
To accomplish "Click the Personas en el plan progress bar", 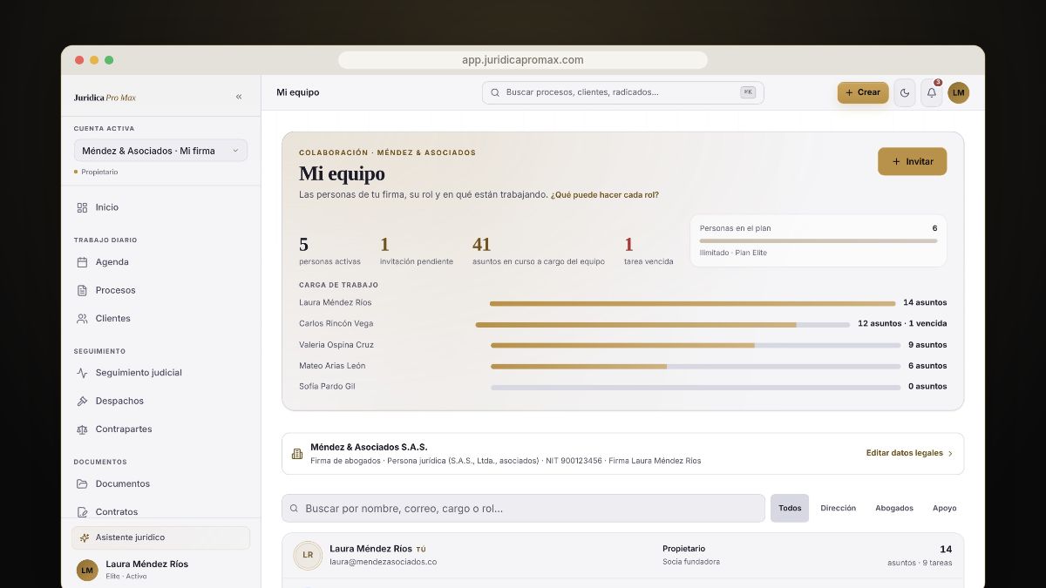I will pos(818,240).
